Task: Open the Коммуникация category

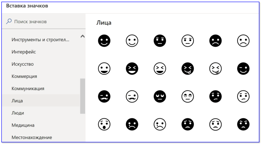Action: point(28,88)
